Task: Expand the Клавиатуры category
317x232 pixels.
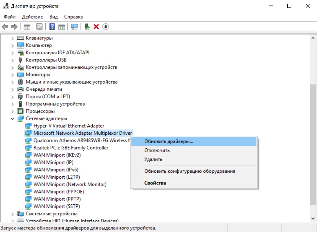Action: 12,38
